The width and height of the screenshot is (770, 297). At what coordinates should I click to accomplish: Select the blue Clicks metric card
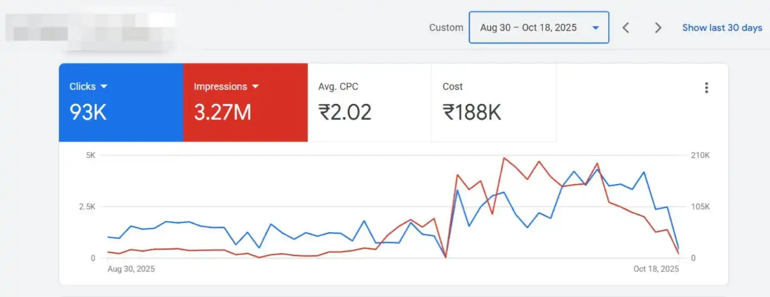(x=121, y=103)
